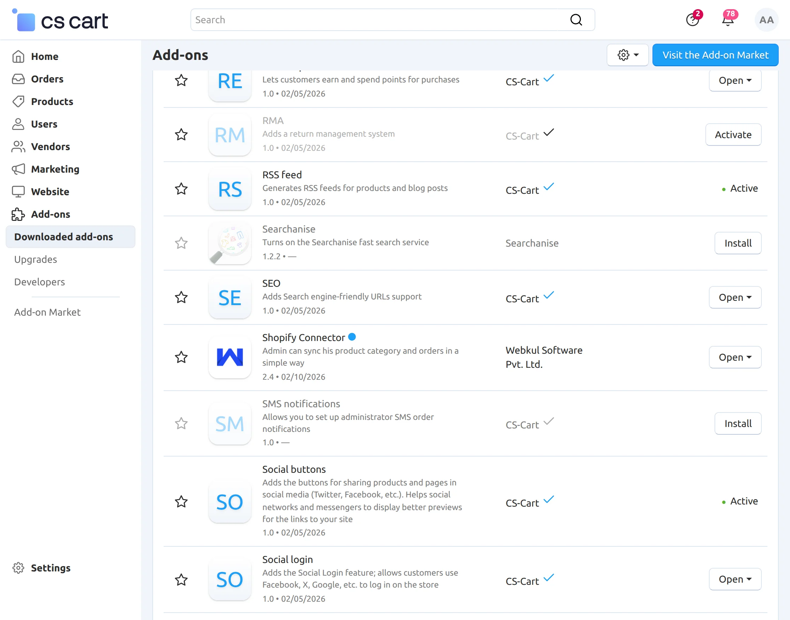Expand Open menu for Shopify Connector

click(x=735, y=357)
